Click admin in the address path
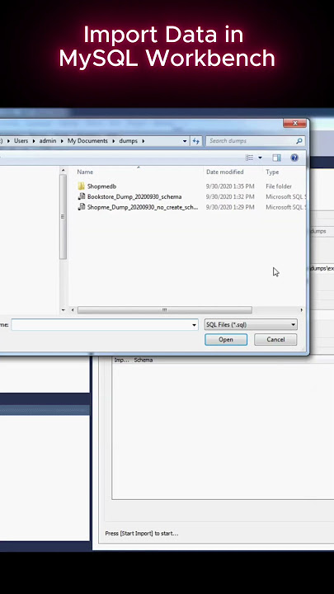 48,141
